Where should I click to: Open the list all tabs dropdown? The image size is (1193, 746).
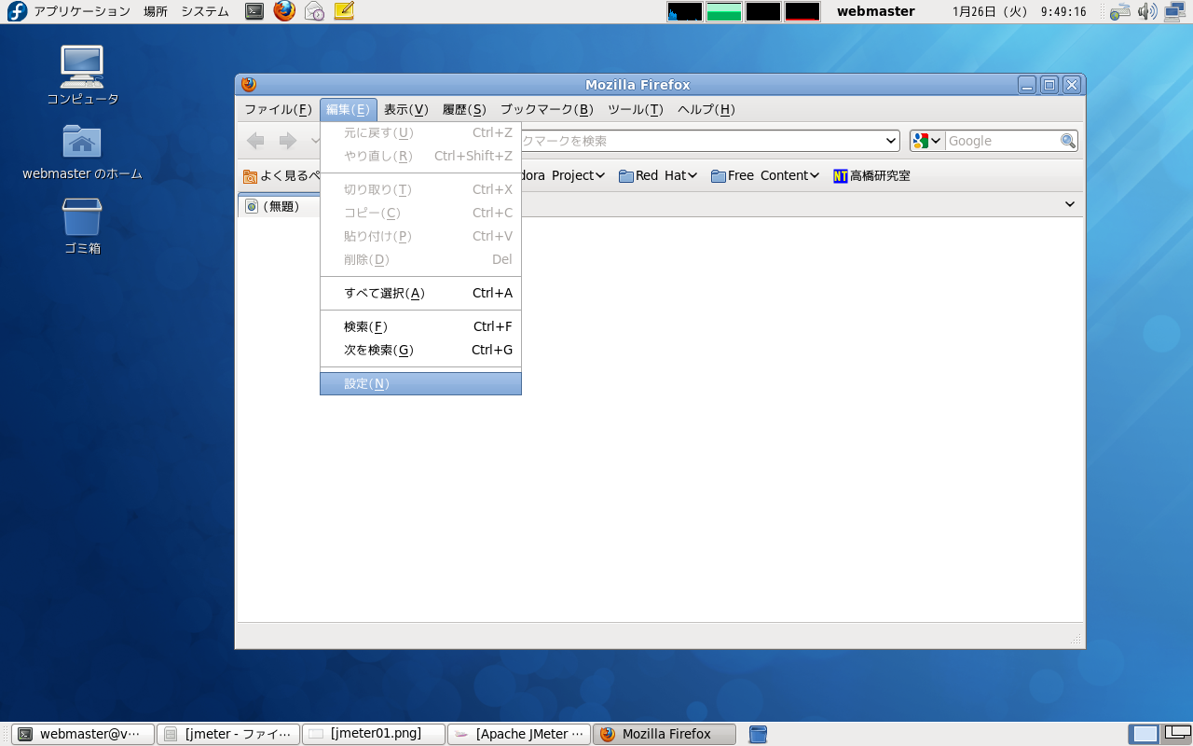1070,204
